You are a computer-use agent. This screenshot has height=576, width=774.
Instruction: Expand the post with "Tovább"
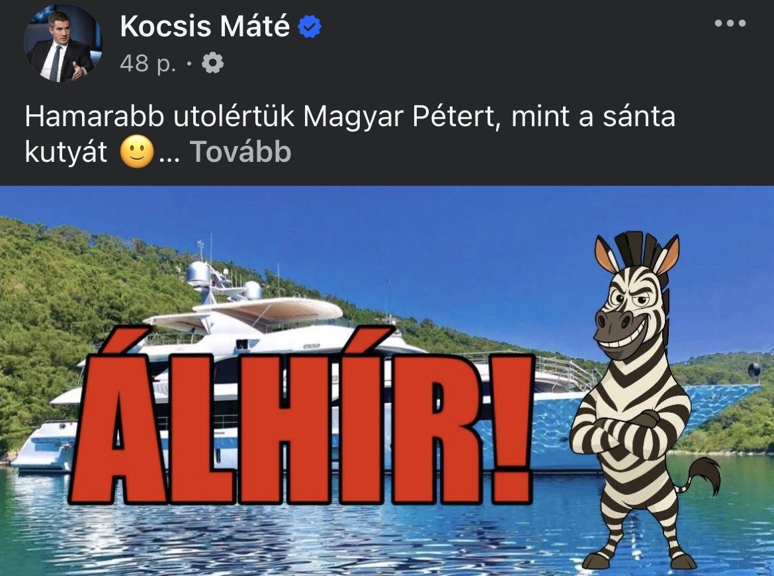click(x=240, y=151)
